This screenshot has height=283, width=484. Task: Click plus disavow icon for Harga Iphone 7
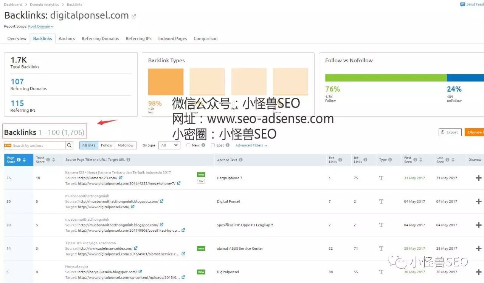[x=479, y=178]
